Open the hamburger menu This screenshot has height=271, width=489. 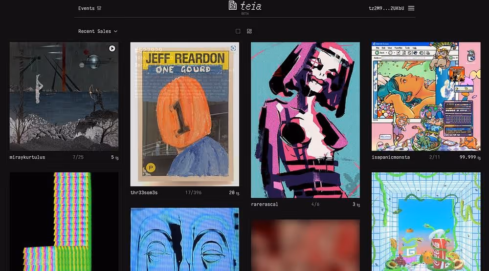click(x=411, y=8)
